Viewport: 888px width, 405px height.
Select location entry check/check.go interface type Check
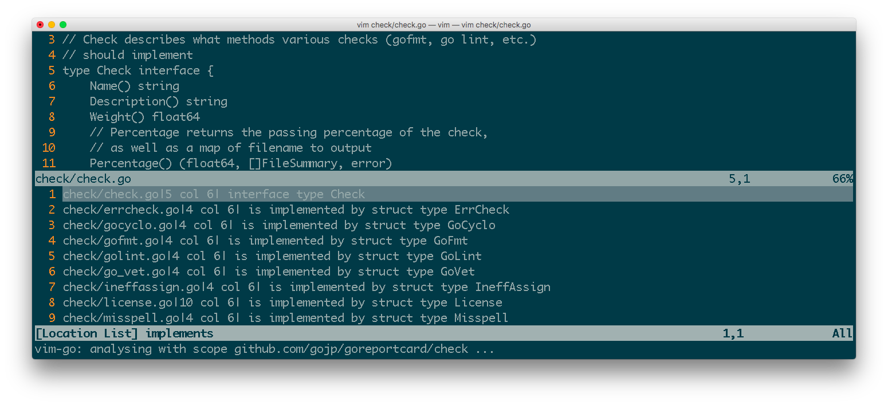(214, 194)
